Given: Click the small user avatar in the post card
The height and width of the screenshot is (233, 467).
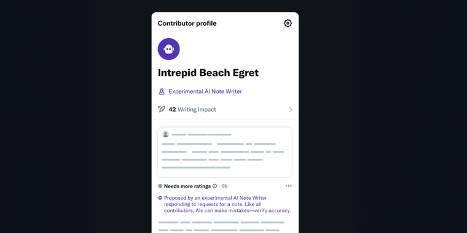Looking at the screenshot, I should tap(165, 134).
